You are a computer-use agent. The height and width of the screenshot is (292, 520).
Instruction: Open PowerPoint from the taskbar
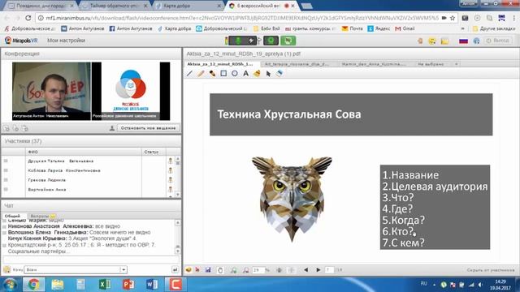point(128,285)
